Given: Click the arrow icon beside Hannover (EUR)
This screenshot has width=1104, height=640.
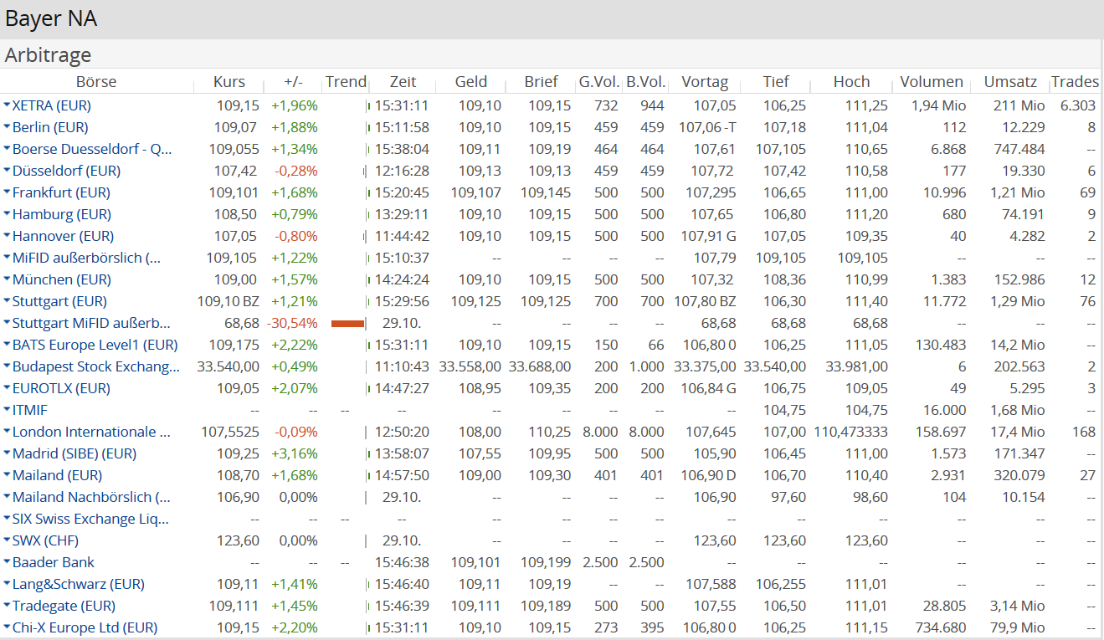Looking at the screenshot, I should coord(7,236).
